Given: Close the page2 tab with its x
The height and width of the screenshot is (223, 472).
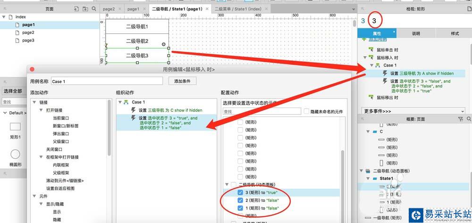Looking at the screenshot, I should (x=120, y=9).
